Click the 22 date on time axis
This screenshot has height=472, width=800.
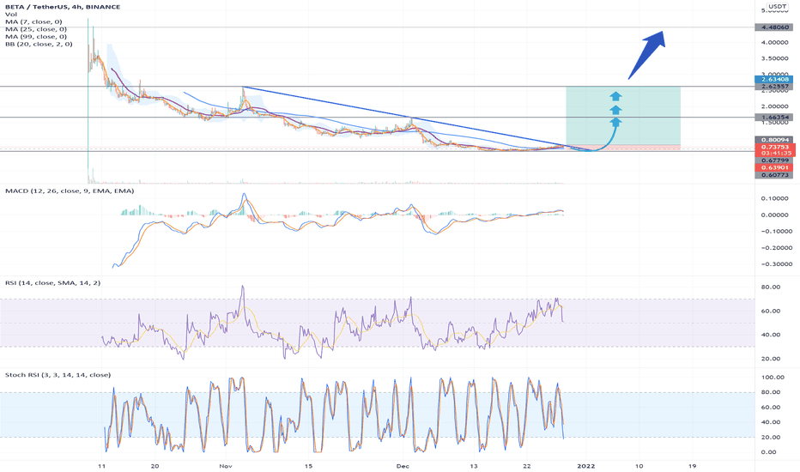coord(527,466)
